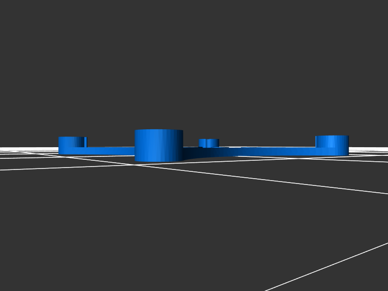Click the narrow slot on the left cylinder
Image resolution: width=388 pixels, height=291 pixels.
tap(85, 142)
